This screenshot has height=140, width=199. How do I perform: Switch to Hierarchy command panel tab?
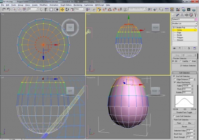(x=182, y=15)
